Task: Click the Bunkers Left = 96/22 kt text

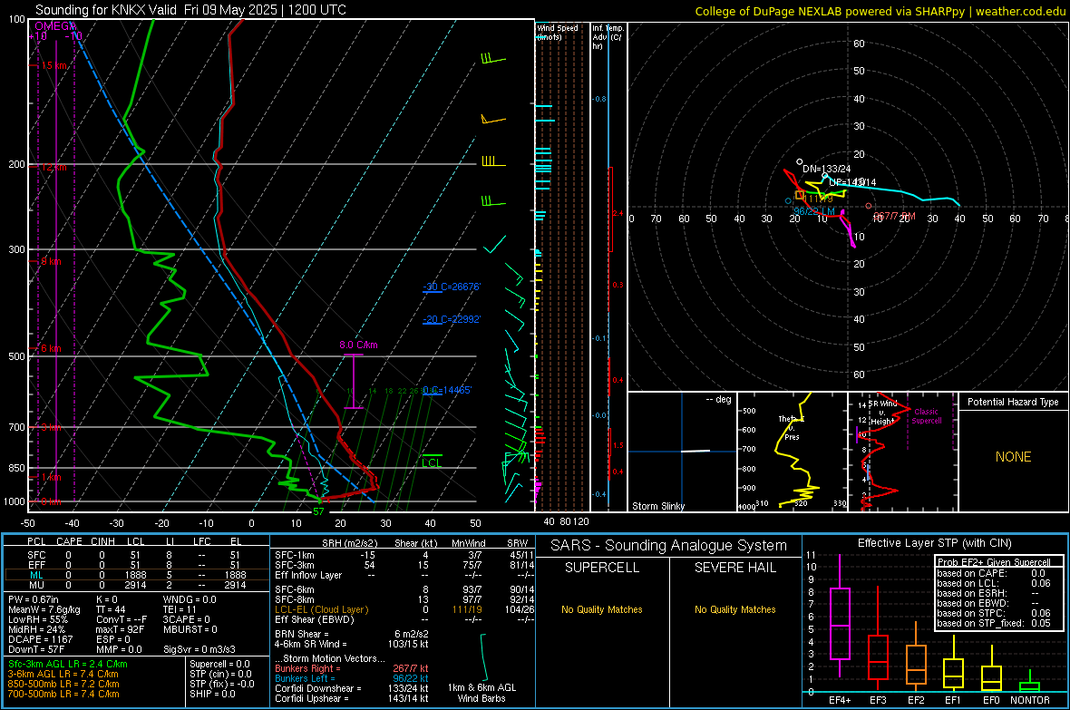Action: (x=352, y=678)
